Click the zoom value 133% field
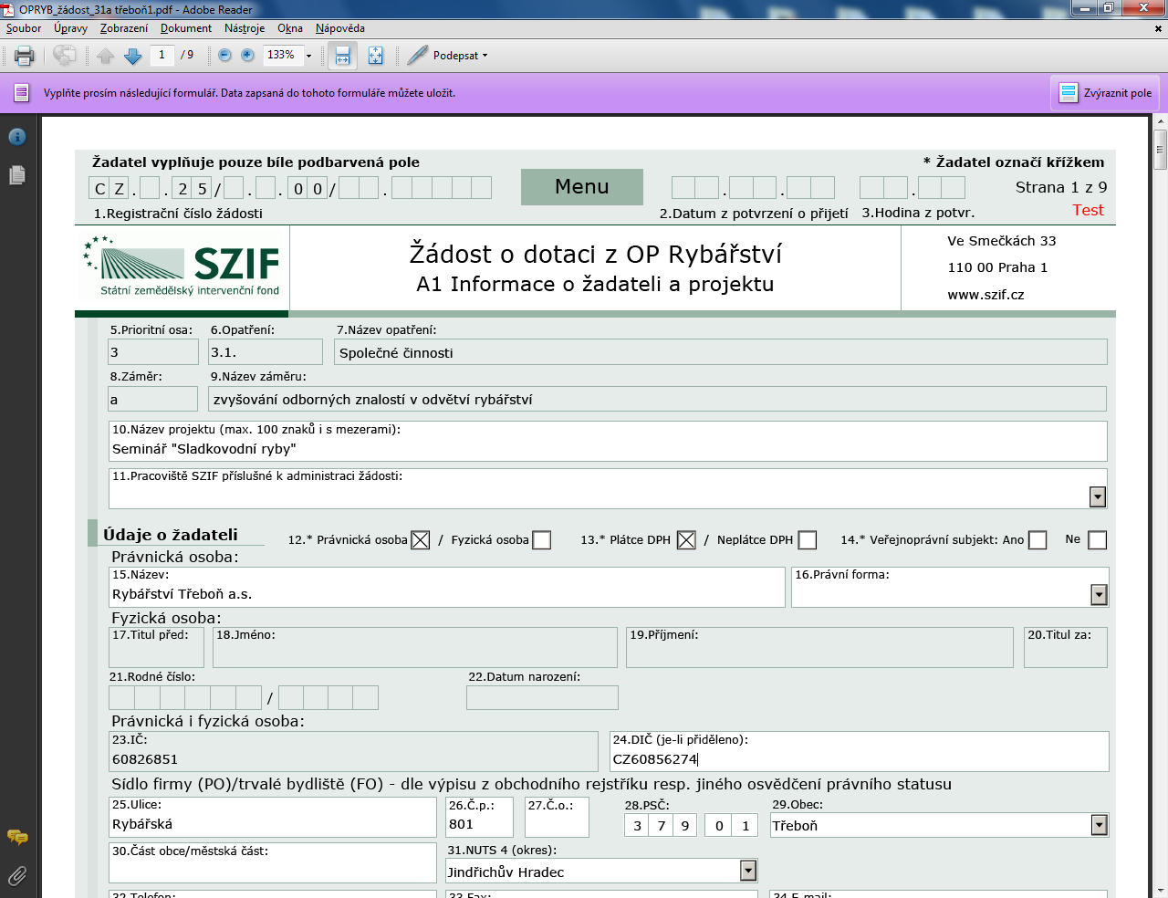This screenshot has height=898, width=1168. [x=281, y=55]
